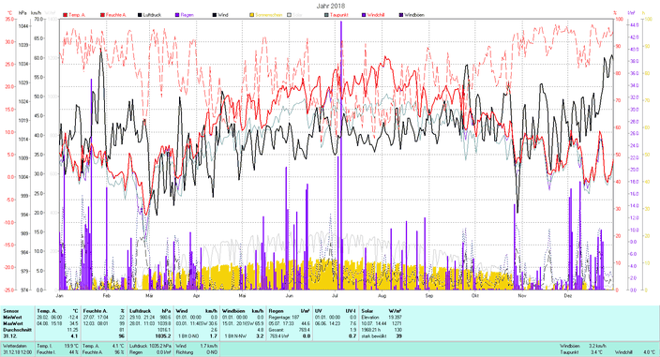Click the 'Richtung' label in bottom bar
660x357 pixels.
pyautogui.click(x=185, y=352)
